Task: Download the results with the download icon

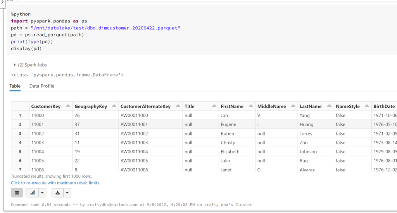Action: (x=57, y=193)
